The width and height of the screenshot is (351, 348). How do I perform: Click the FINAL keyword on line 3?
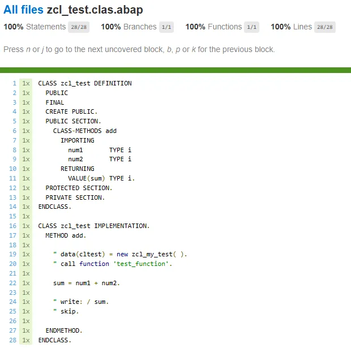[x=55, y=102]
